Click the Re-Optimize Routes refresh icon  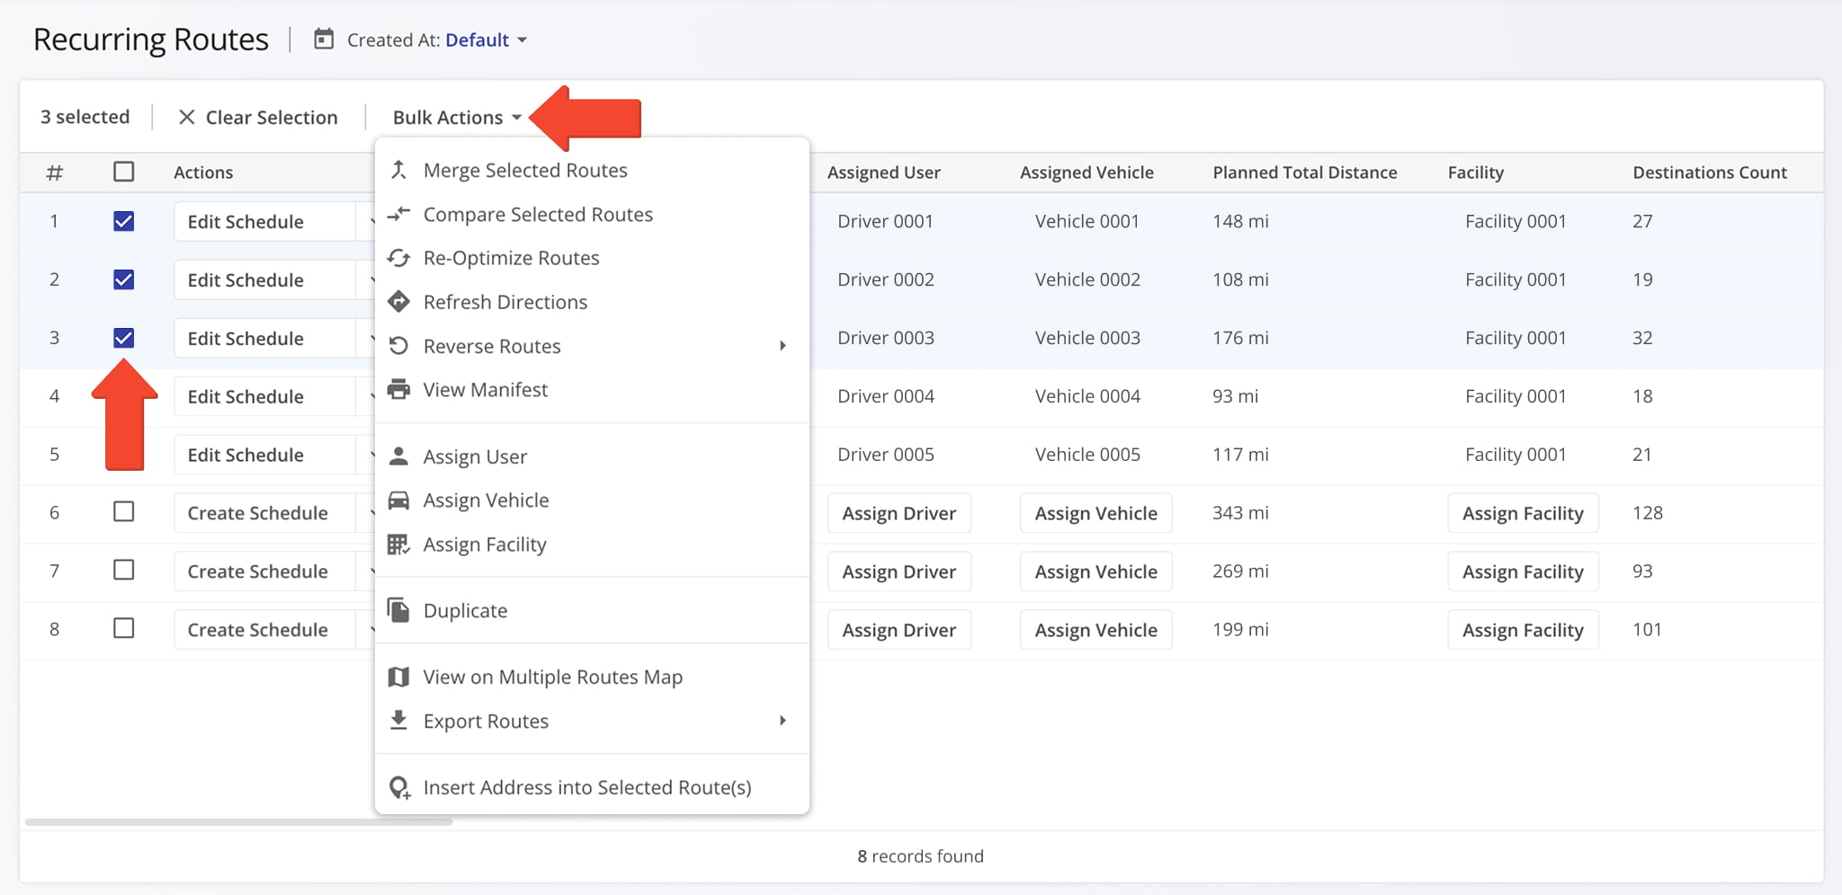[398, 258]
